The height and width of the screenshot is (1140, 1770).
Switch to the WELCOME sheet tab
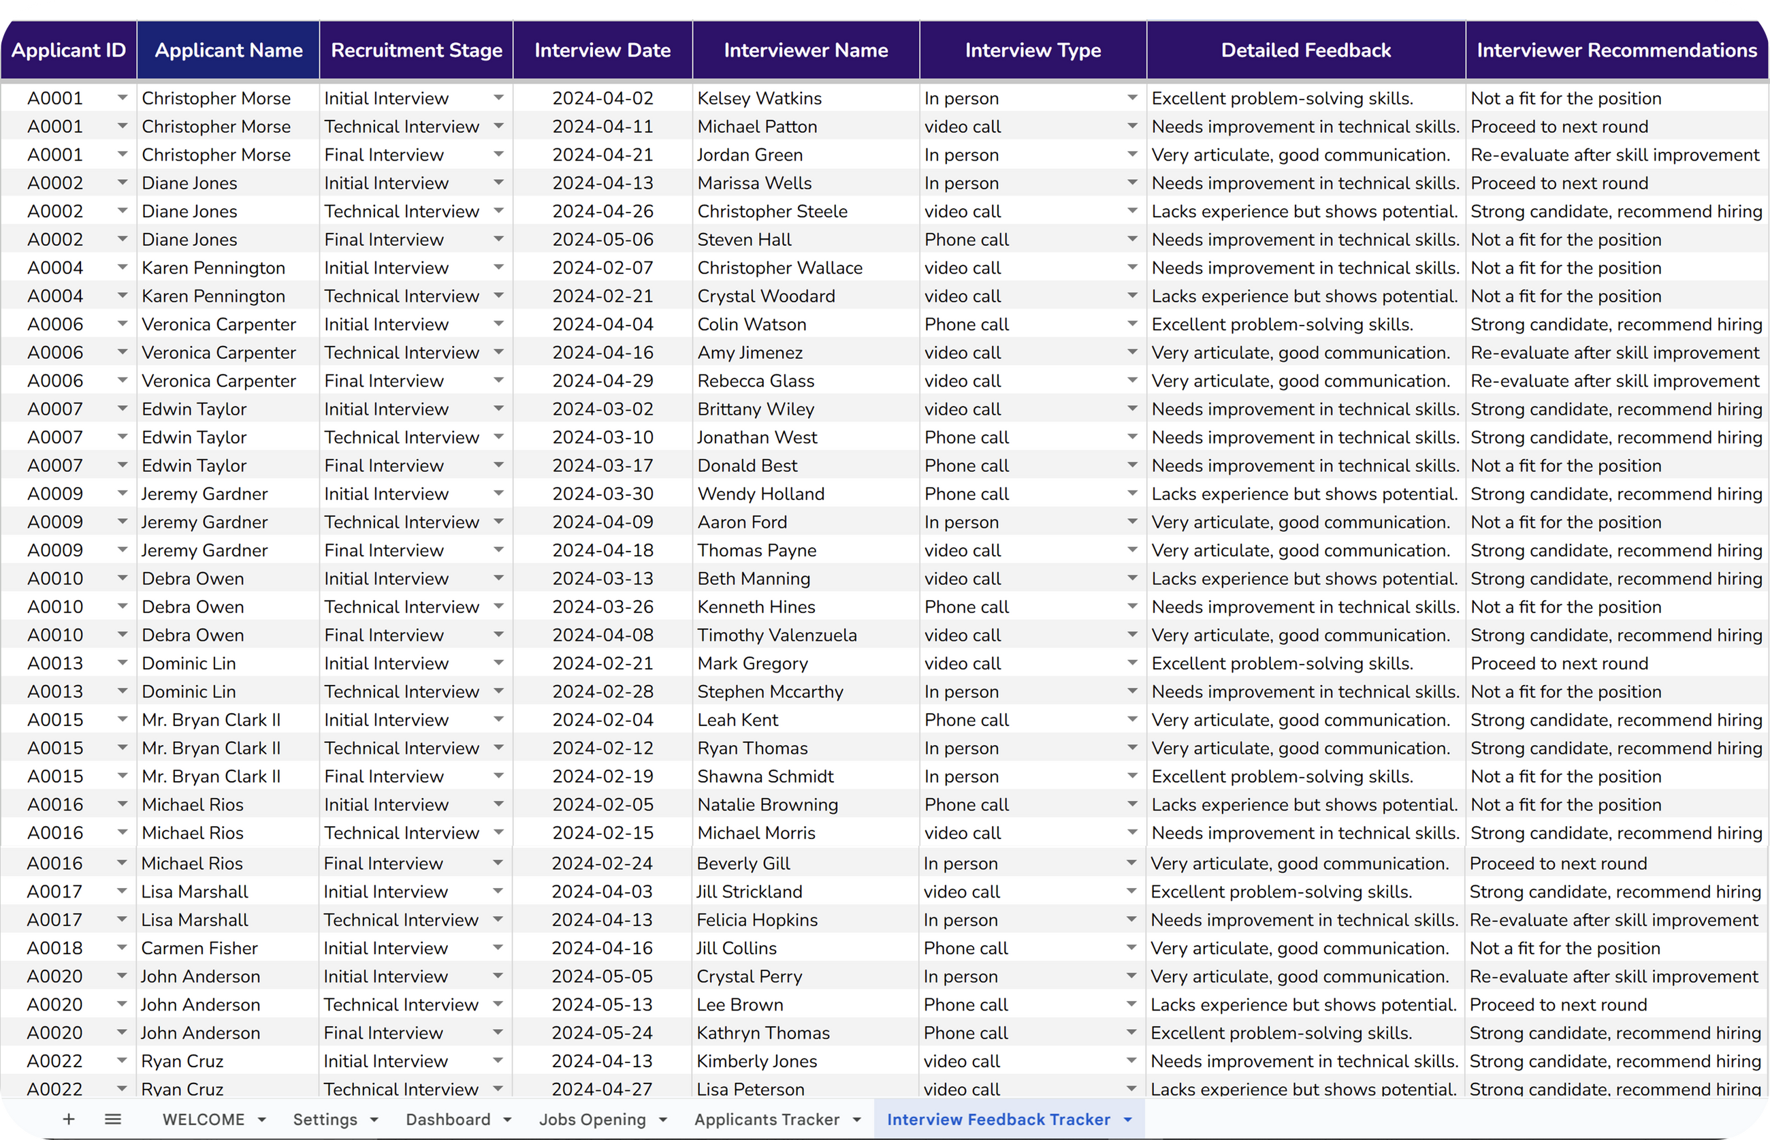[204, 1120]
